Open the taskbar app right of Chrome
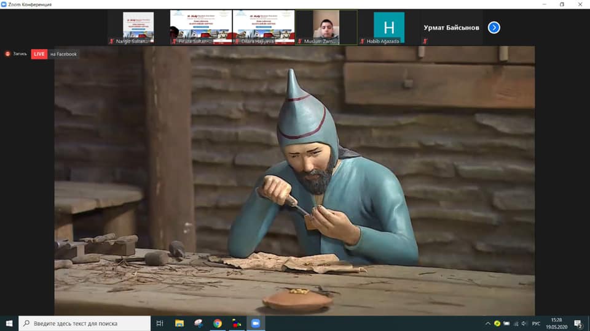 coord(236,324)
